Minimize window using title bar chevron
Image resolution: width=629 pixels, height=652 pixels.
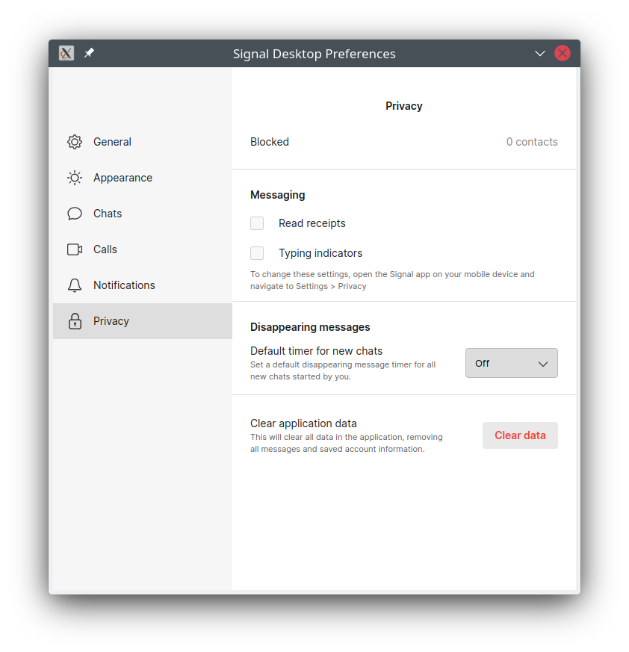[539, 53]
